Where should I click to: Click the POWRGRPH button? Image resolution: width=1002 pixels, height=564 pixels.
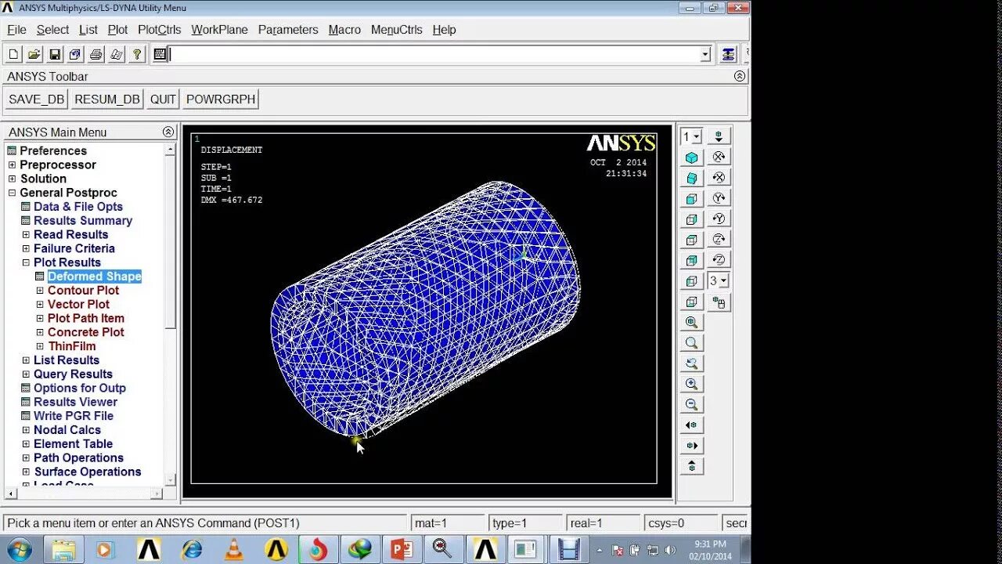tap(221, 99)
